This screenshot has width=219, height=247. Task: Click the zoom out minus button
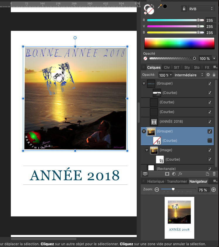pos(157,189)
